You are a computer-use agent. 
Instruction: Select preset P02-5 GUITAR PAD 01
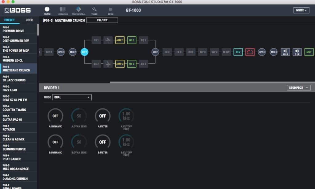pyautogui.click(x=18, y=118)
